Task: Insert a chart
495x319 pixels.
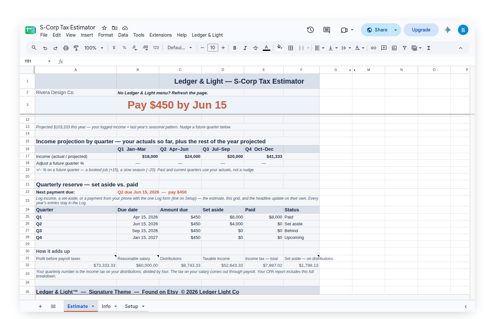Action: tap(394, 48)
